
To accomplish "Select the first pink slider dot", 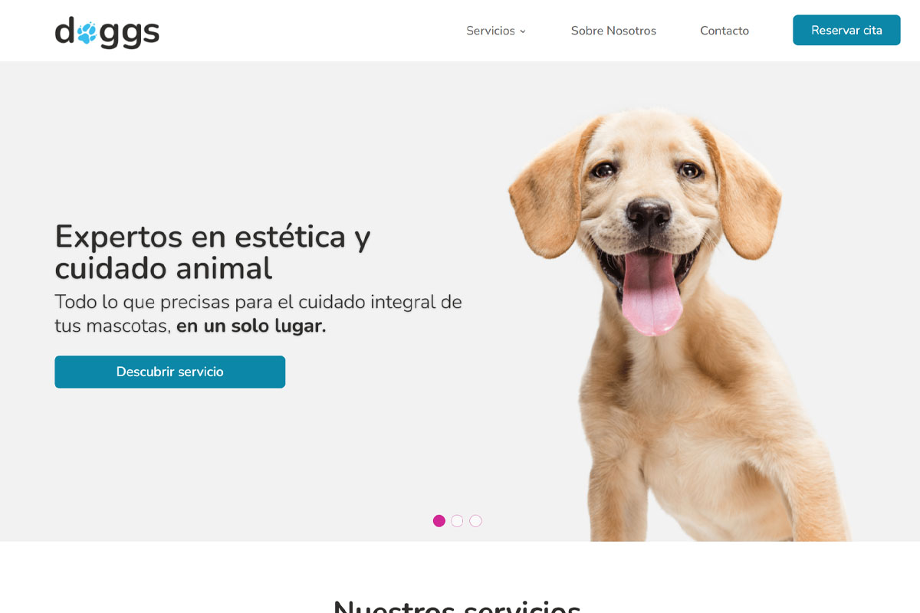I will point(439,521).
